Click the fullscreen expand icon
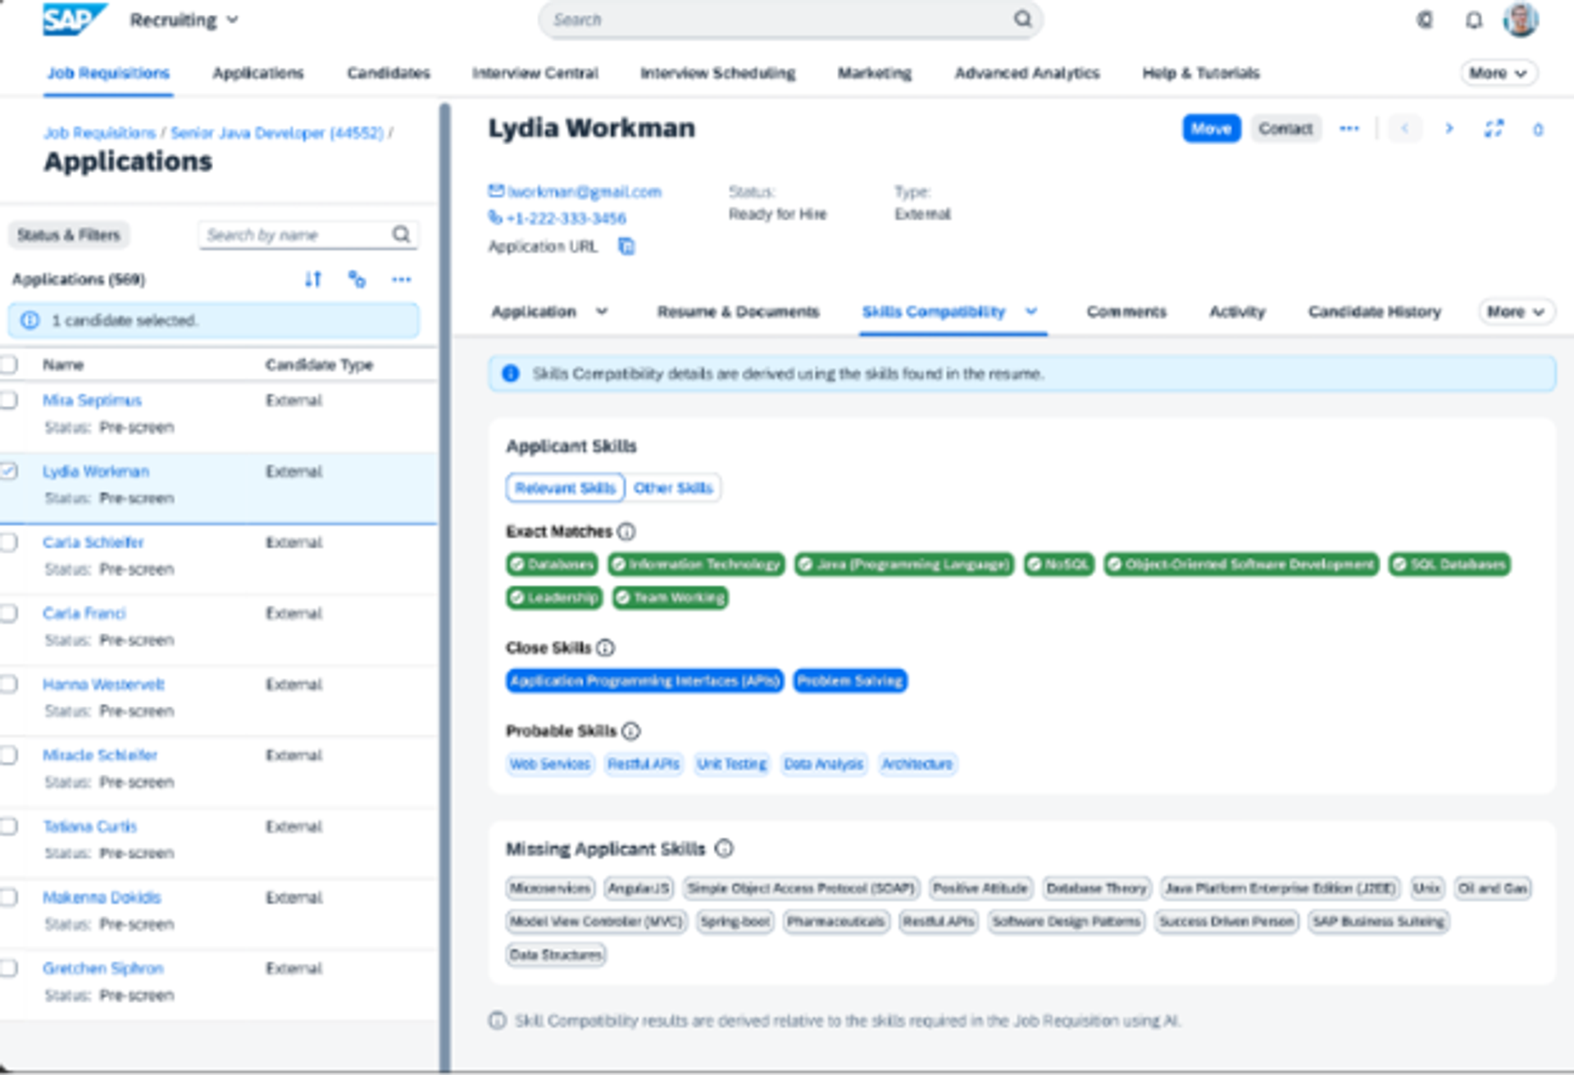Image resolution: width=1574 pixels, height=1075 pixels. click(x=1494, y=129)
